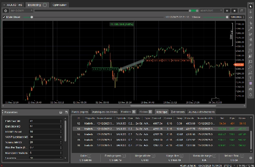This screenshot has width=255, height=167.
Task: Select the rectangle shape tool
Action: 250,62
